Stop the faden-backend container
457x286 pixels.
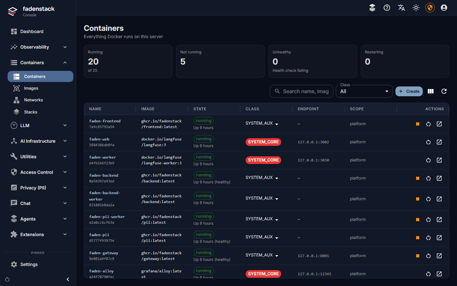(x=418, y=178)
